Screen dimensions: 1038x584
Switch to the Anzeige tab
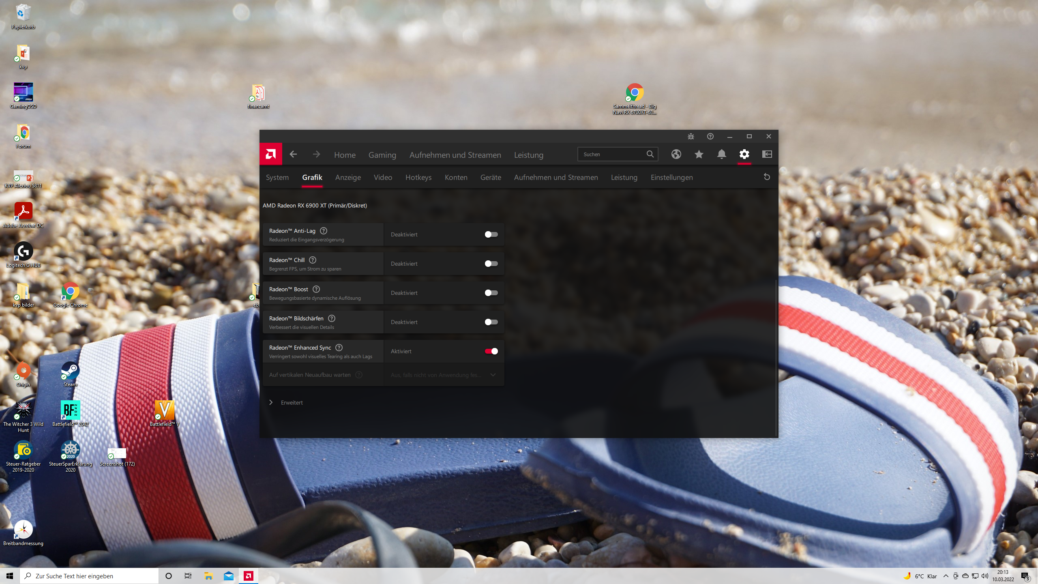(348, 177)
